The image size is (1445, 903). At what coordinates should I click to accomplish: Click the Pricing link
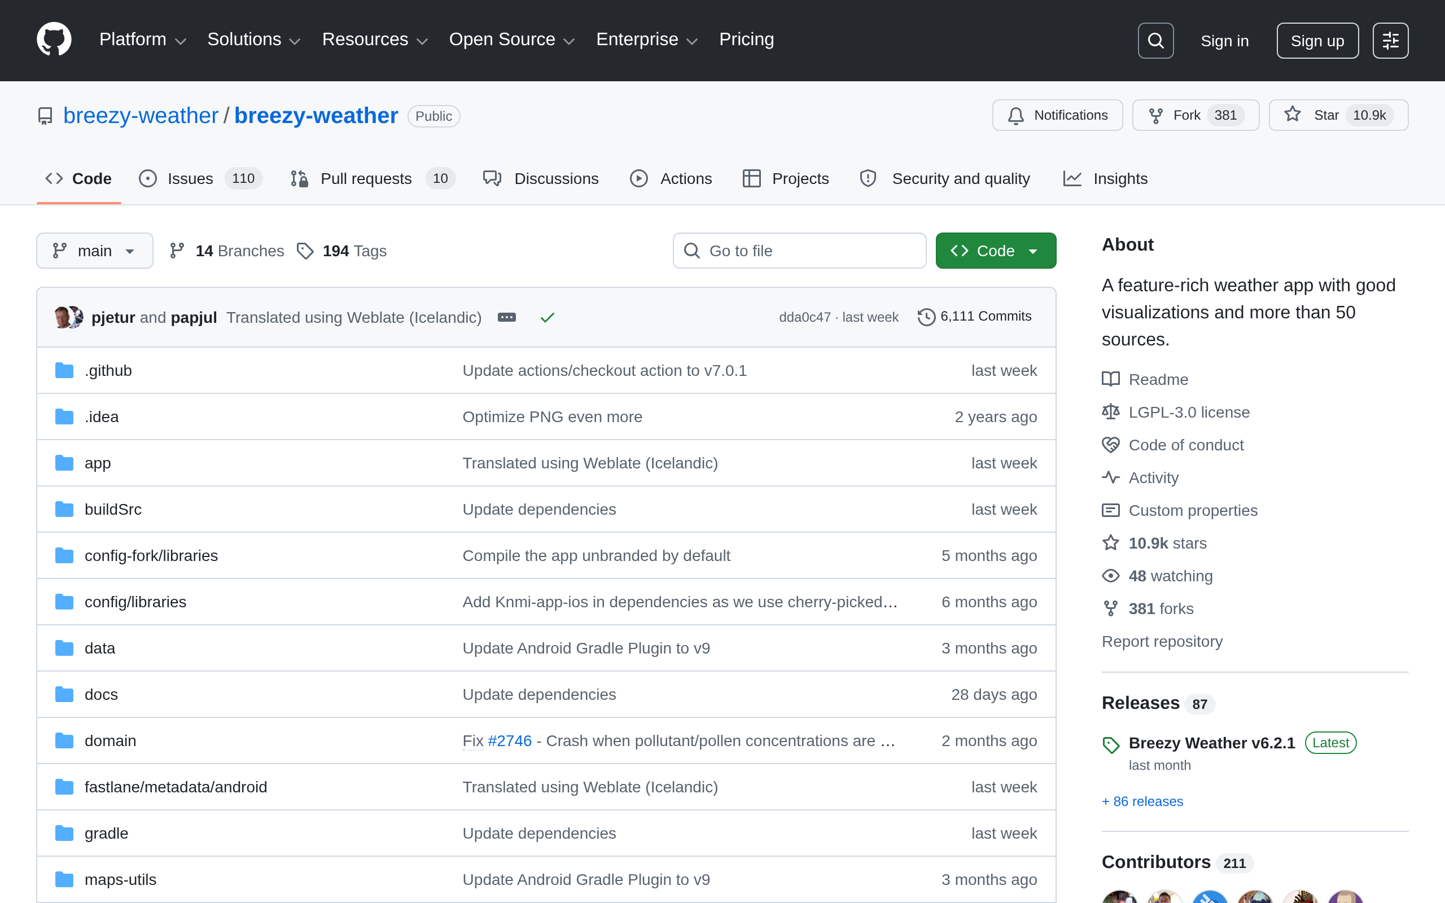click(746, 40)
